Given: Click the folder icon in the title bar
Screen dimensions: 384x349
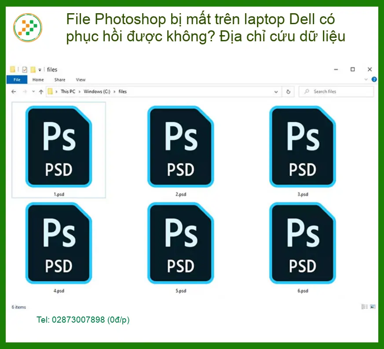Looking at the screenshot, I should coord(12,69).
